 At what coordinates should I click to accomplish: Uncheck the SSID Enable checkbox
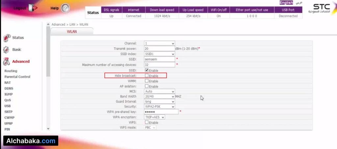(147, 70)
